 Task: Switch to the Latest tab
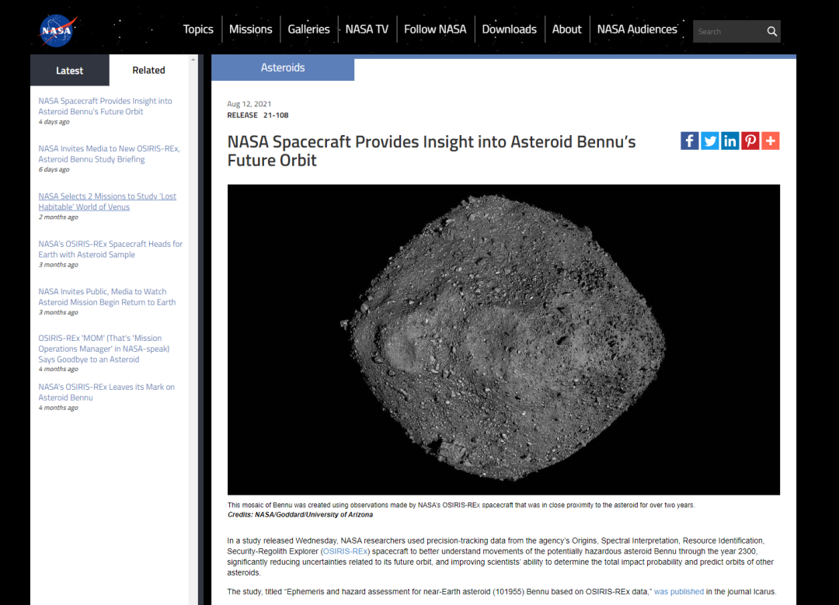(x=69, y=71)
